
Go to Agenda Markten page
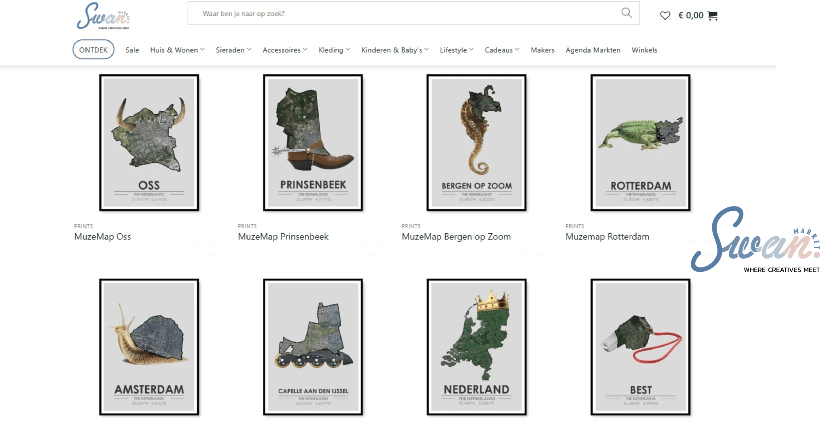tap(593, 50)
